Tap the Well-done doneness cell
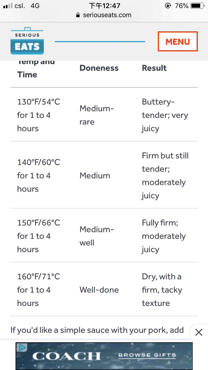 coord(99,290)
